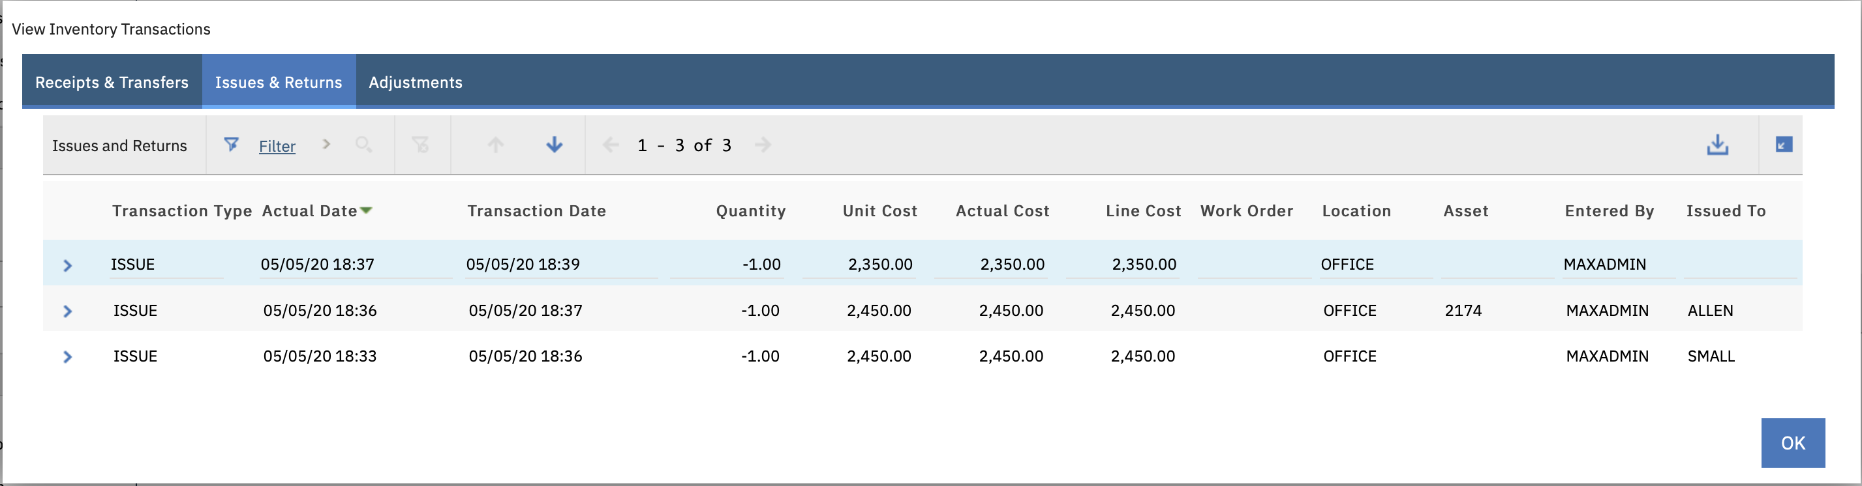This screenshot has width=1862, height=486.
Task: Sort by Transaction Type column
Action: pyautogui.click(x=181, y=211)
